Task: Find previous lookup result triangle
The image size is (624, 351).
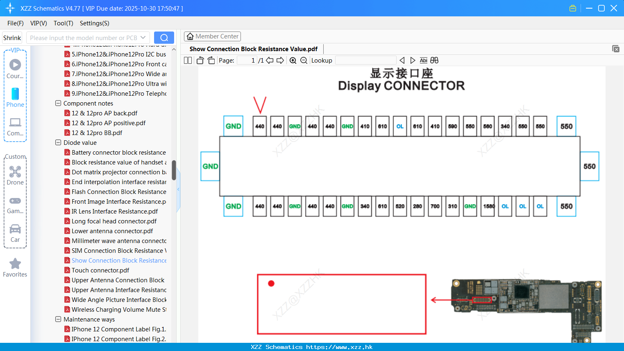Action: pos(402,61)
